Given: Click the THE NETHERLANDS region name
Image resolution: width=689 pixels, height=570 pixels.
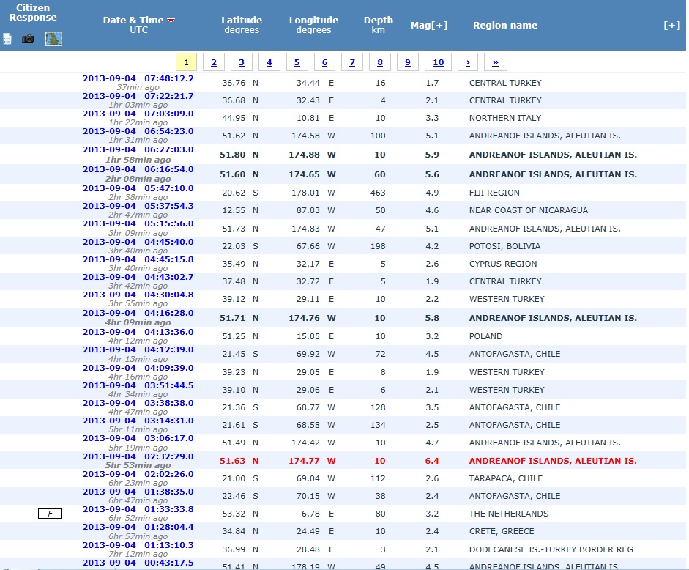Looking at the screenshot, I should (509, 514).
